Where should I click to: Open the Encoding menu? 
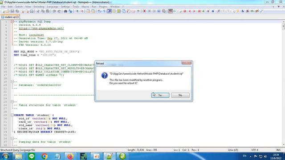click(39, 7)
